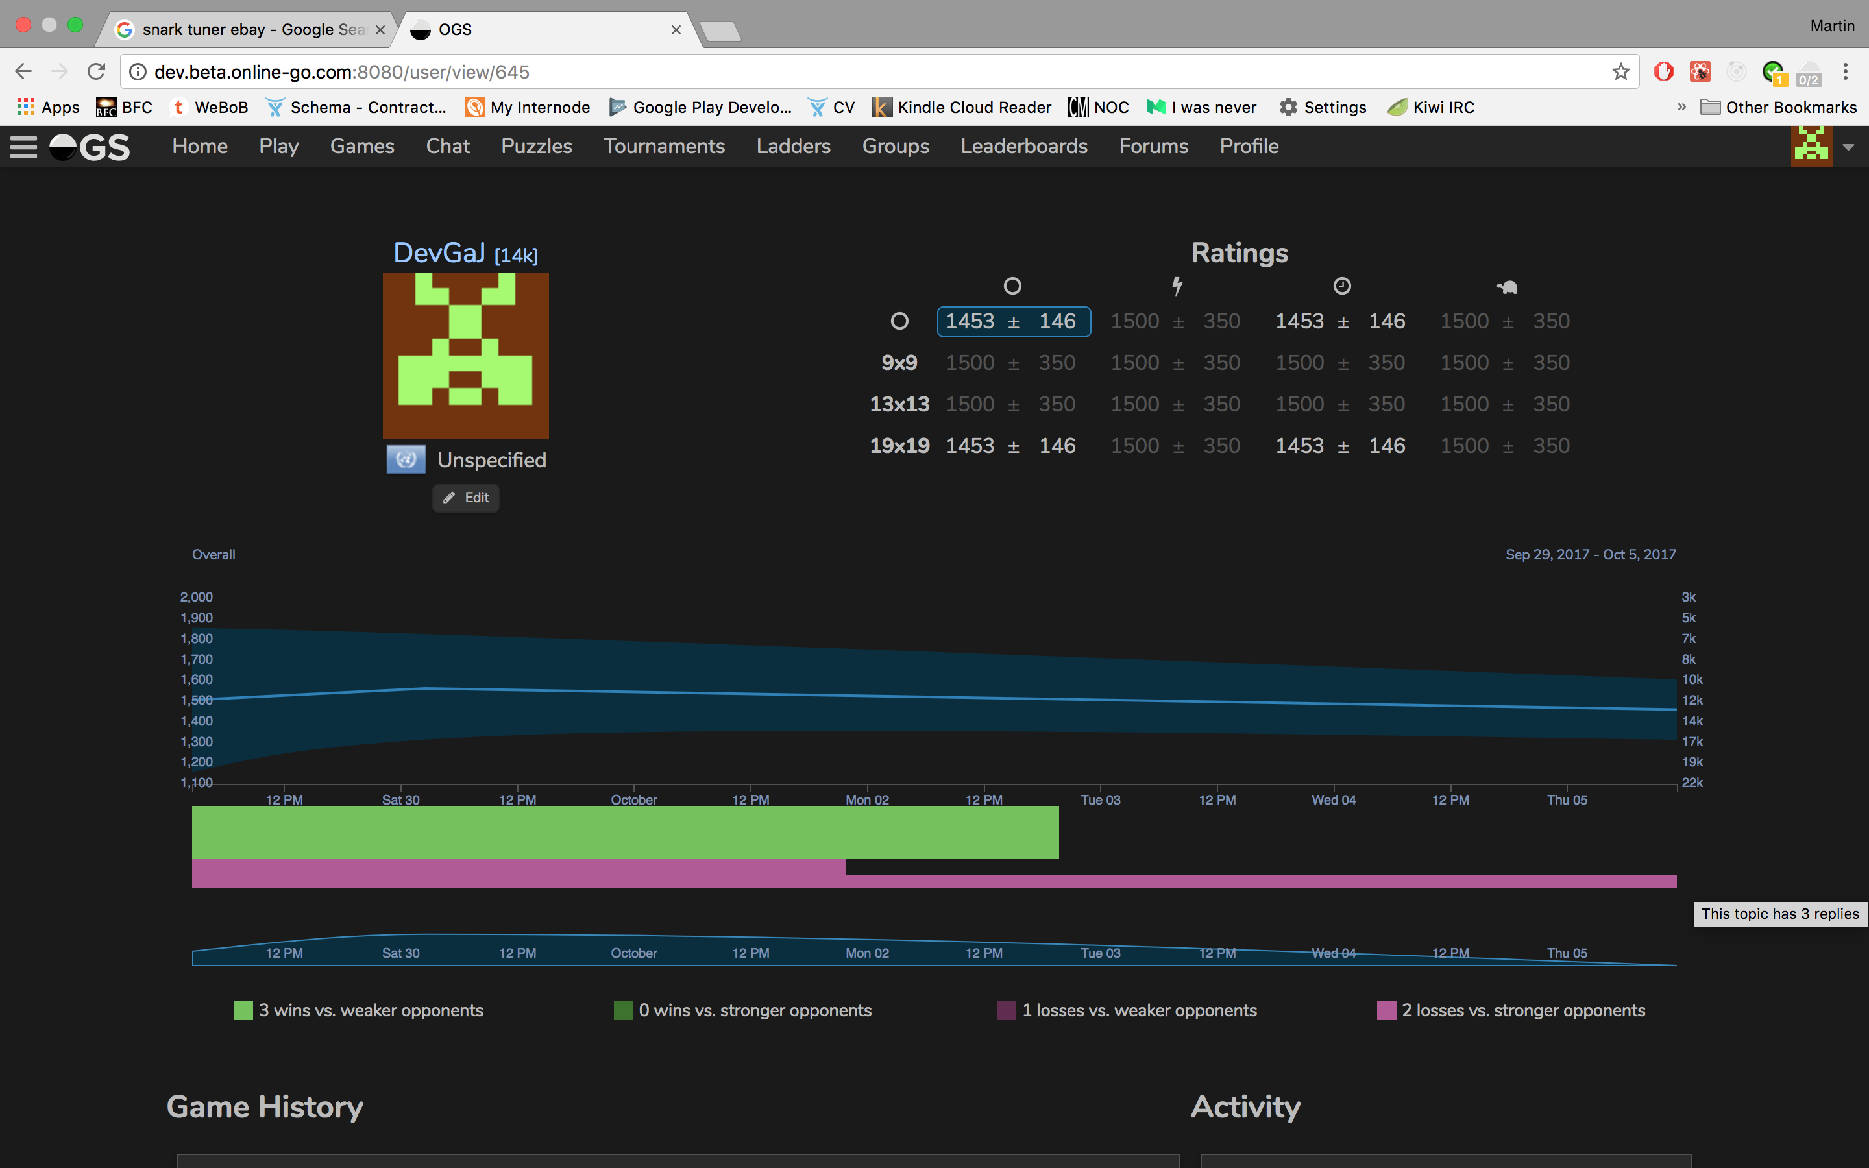Click green wins vs weaker legend swatch
Image resolution: width=1869 pixels, height=1168 pixels.
[243, 1010]
